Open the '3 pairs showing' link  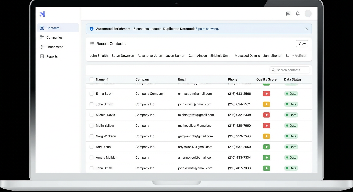pos(207,29)
